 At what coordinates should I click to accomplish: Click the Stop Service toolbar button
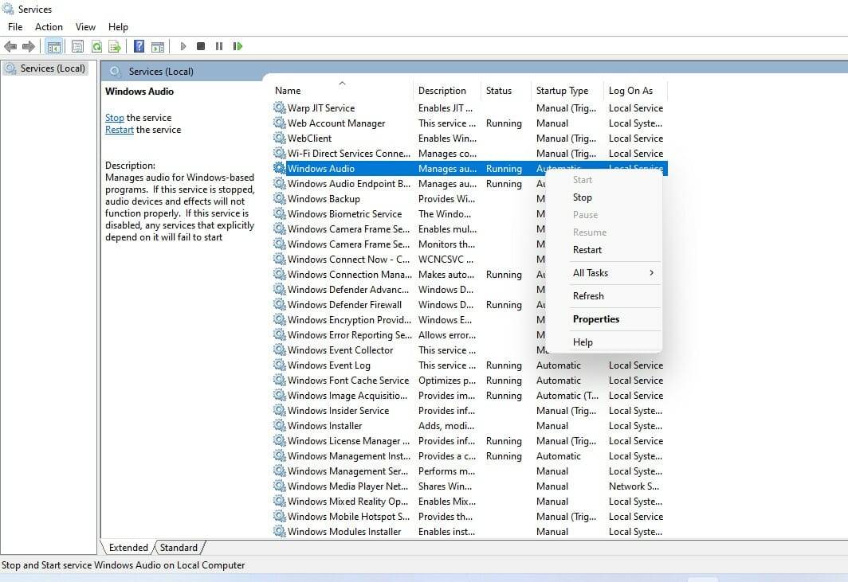(201, 47)
